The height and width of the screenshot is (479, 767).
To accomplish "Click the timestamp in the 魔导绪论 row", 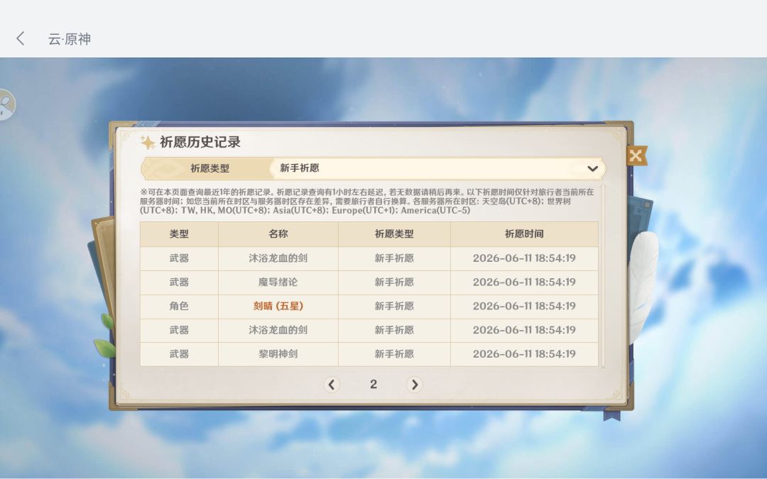I will [524, 282].
